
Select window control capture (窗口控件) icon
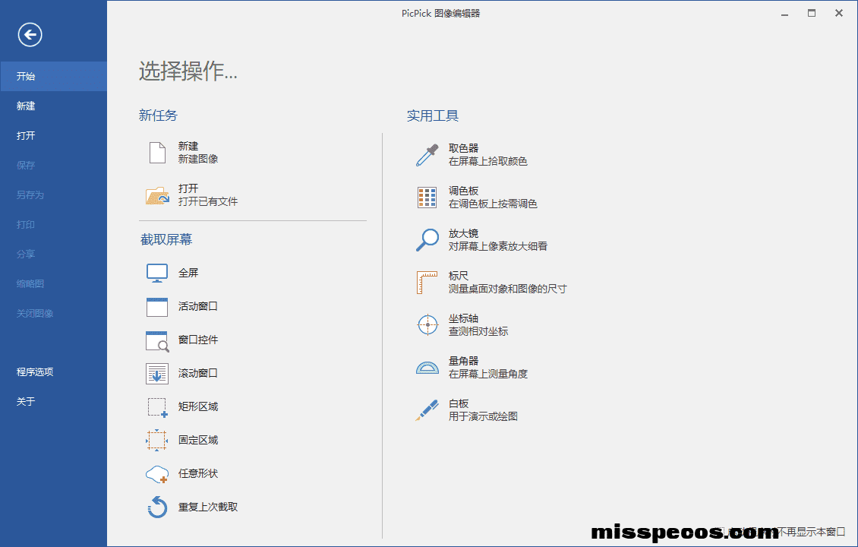[157, 340]
